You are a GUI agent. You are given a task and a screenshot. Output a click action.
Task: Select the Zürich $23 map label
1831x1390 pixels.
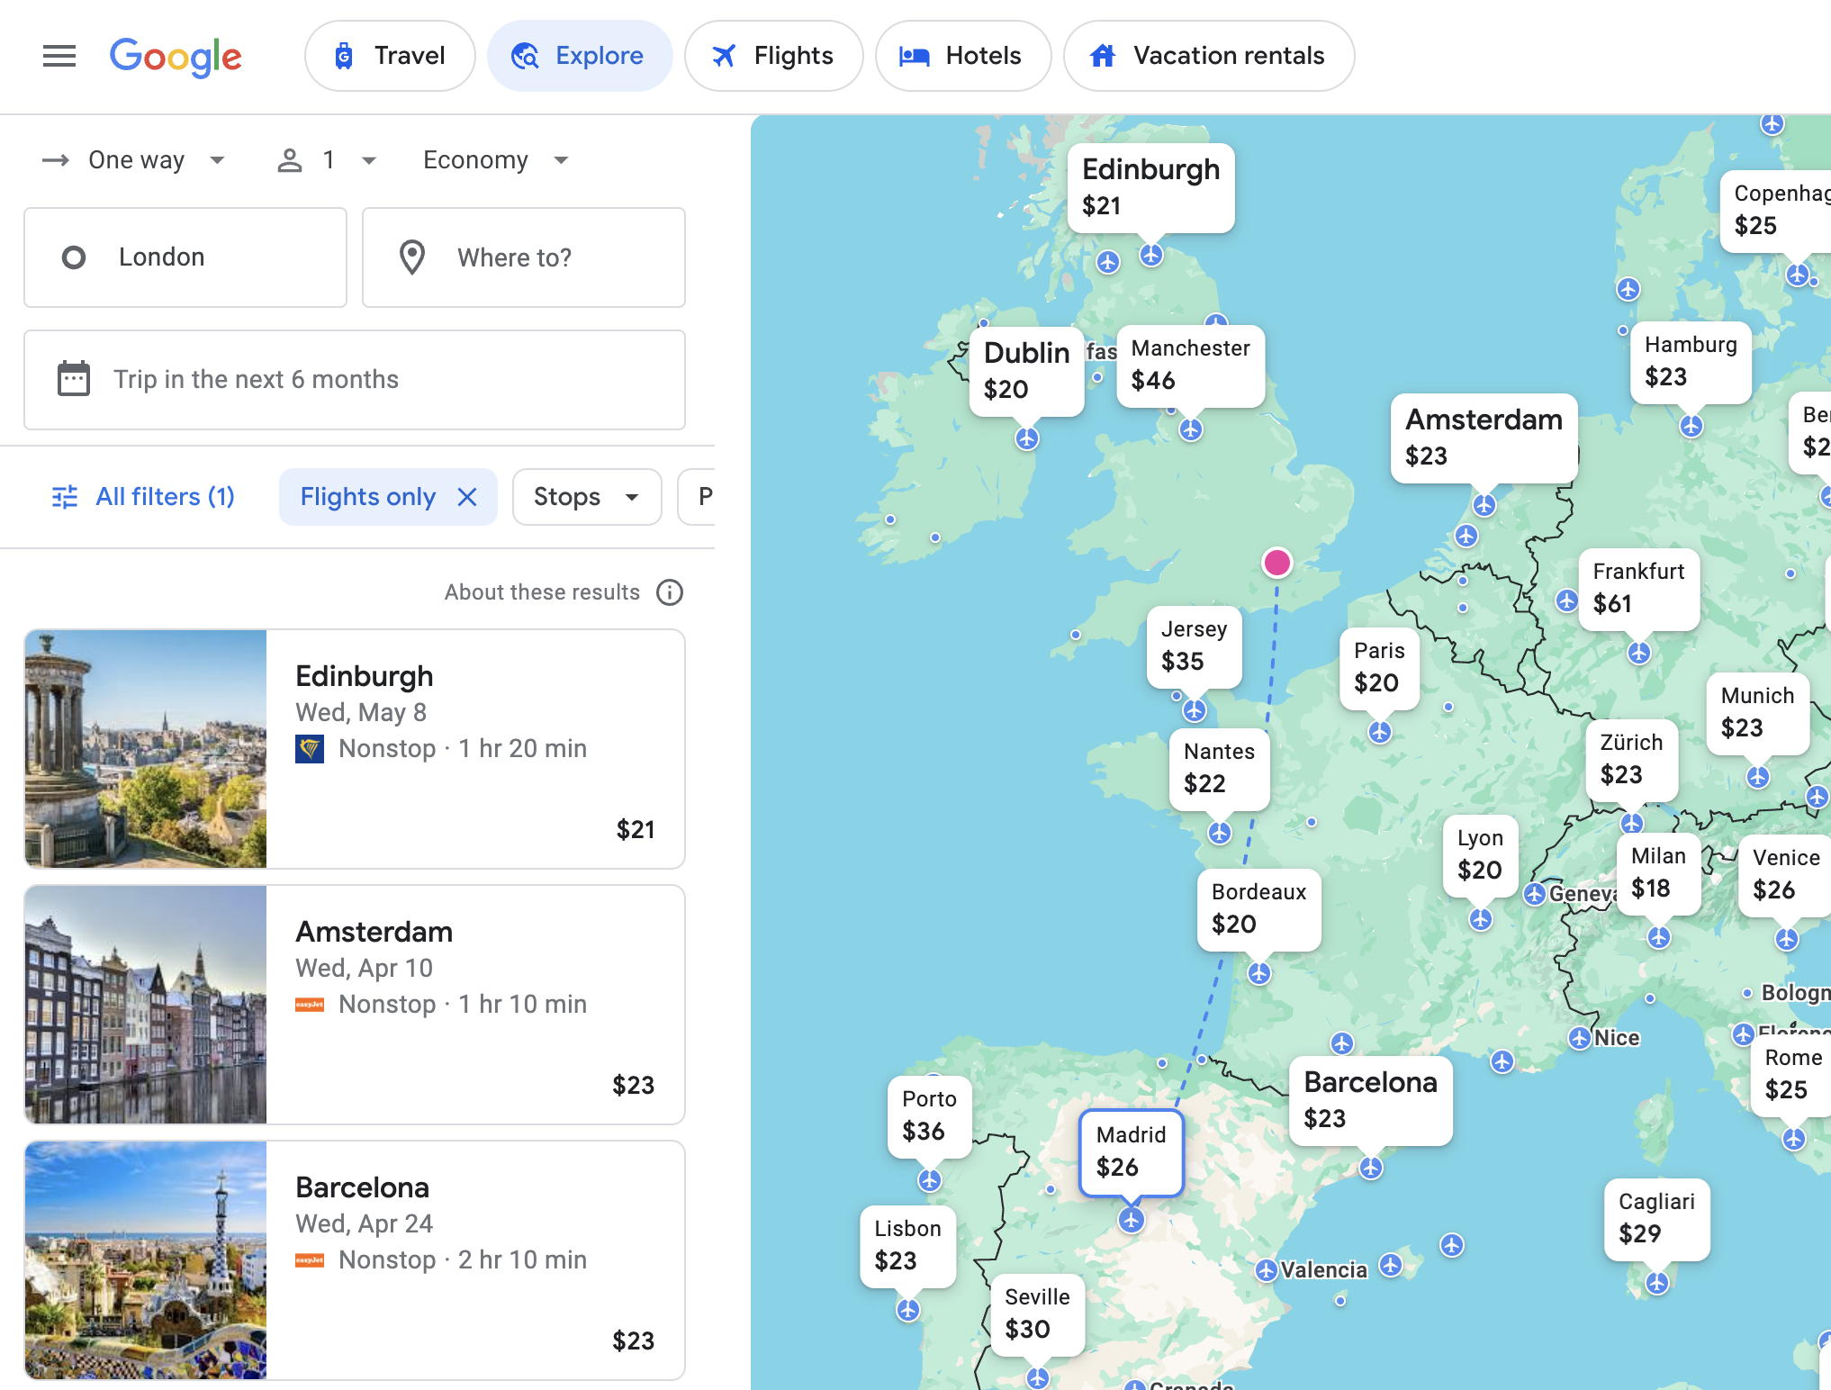1631,760
